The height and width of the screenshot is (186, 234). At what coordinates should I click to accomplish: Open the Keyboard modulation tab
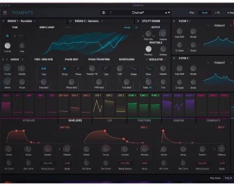[x=29, y=120]
